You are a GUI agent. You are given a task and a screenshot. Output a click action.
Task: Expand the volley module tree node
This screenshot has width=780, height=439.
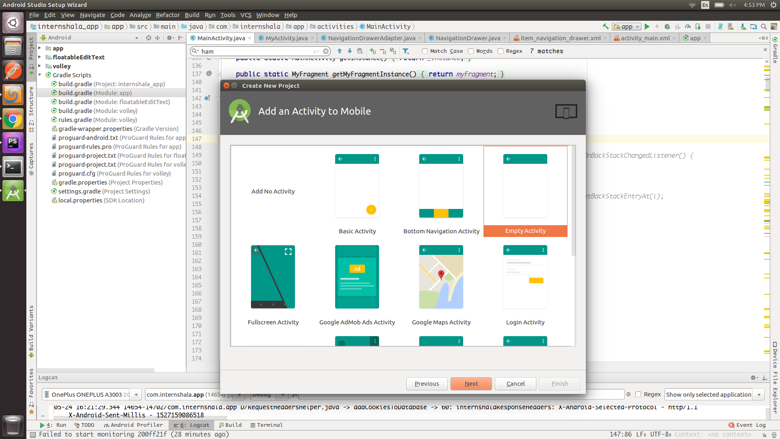[x=40, y=66]
